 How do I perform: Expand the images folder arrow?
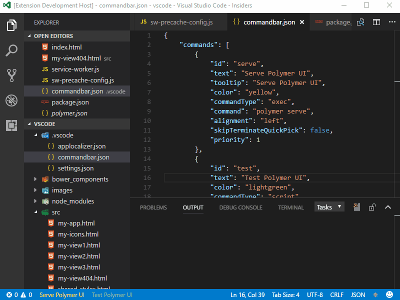(35, 190)
